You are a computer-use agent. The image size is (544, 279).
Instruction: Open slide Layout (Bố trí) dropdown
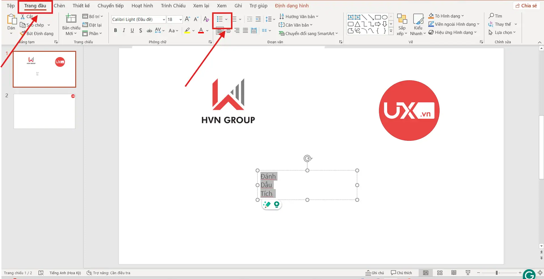tap(93, 16)
